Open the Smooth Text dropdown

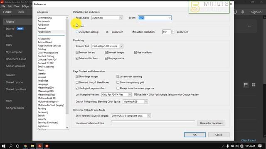point(107,46)
